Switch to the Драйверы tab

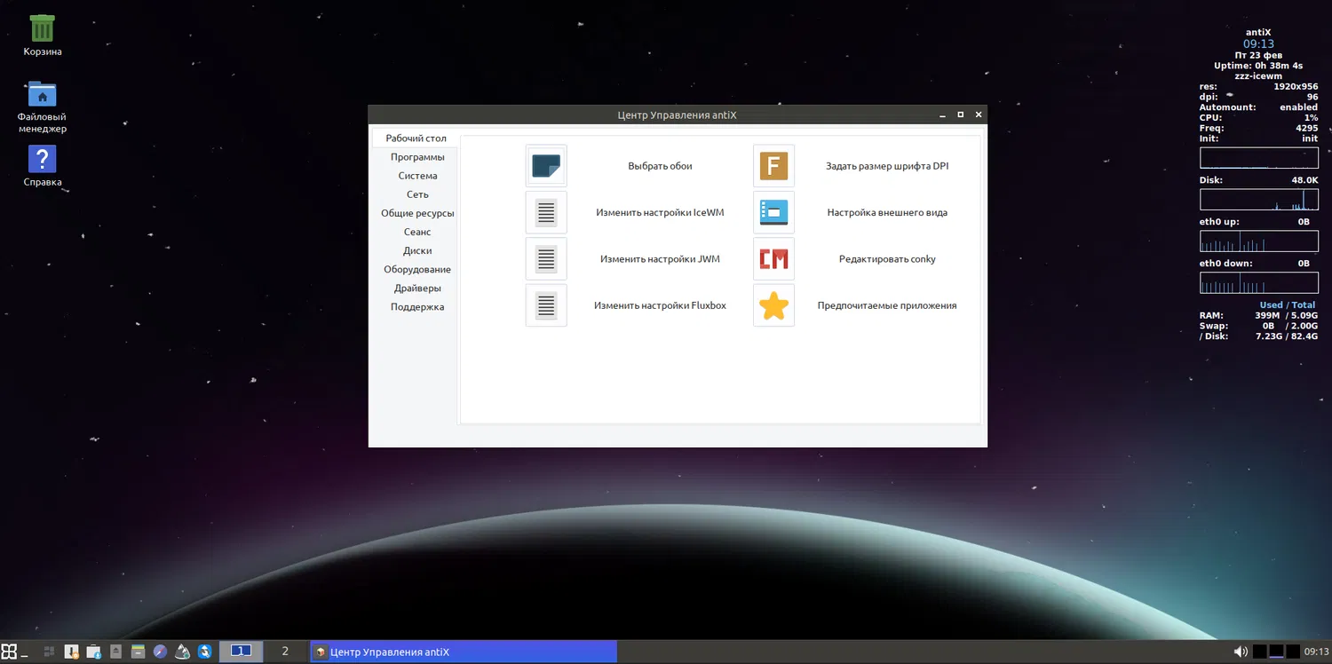click(417, 288)
